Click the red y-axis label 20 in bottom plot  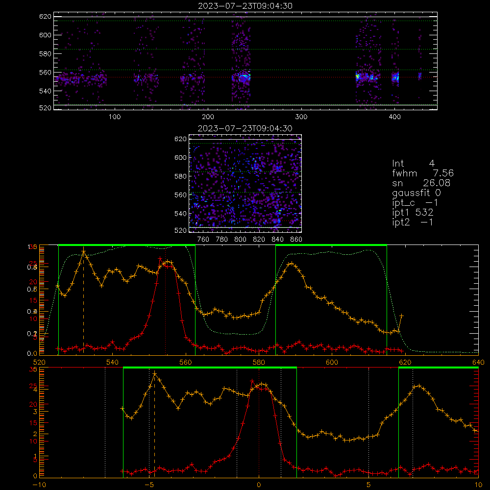tap(33, 404)
